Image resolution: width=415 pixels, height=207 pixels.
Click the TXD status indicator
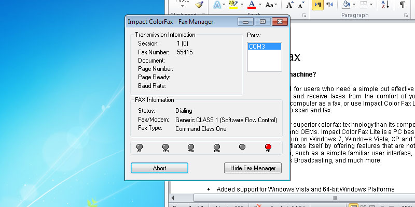191,147
